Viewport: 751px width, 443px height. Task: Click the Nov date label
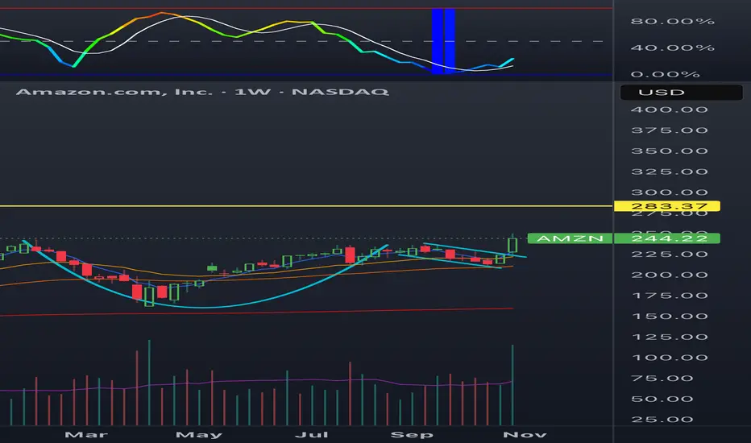click(525, 435)
